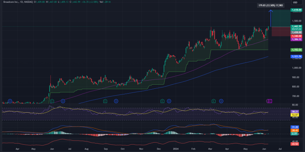This screenshot has width=305, height=152.
Task: Click the blue 1,121.76 moving average label
Action: [296, 56]
